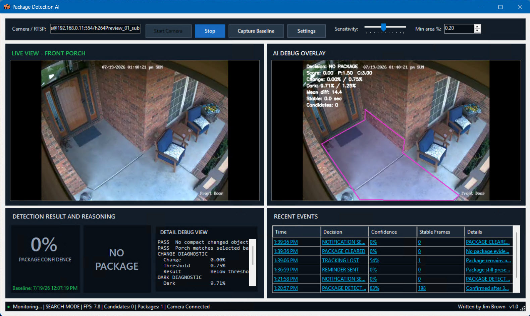Viewport: 530px width, 316px height.
Task: Click the Sensitivity slider thumb
Action: point(383,27)
